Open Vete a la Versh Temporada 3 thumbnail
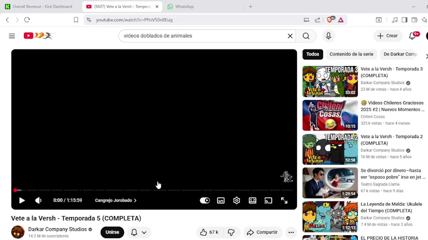 point(330,82)
